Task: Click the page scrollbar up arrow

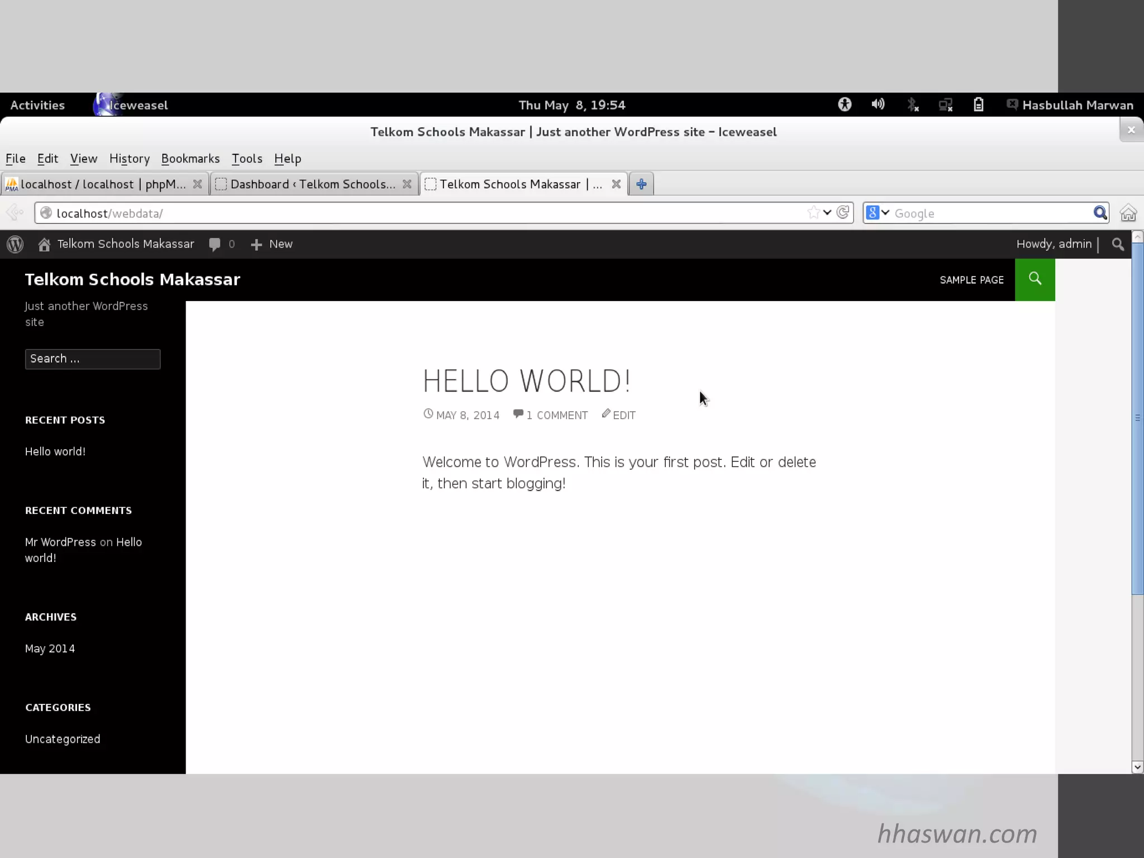Action: click(1137, 237)
